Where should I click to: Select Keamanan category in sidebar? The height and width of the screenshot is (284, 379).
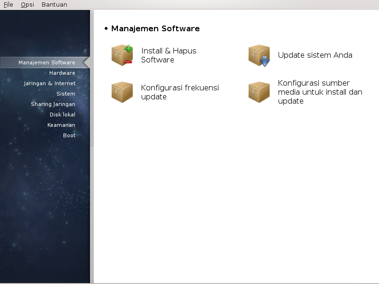61,125
